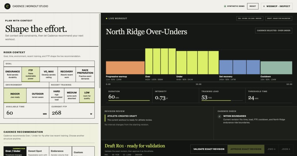Download the JSON export
The width and height of the screenshot is (297, 156).
286,149
